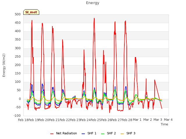186x139 pixels.
Task: Click the 0 y-axis tick label
Action: tap(20, 99)
